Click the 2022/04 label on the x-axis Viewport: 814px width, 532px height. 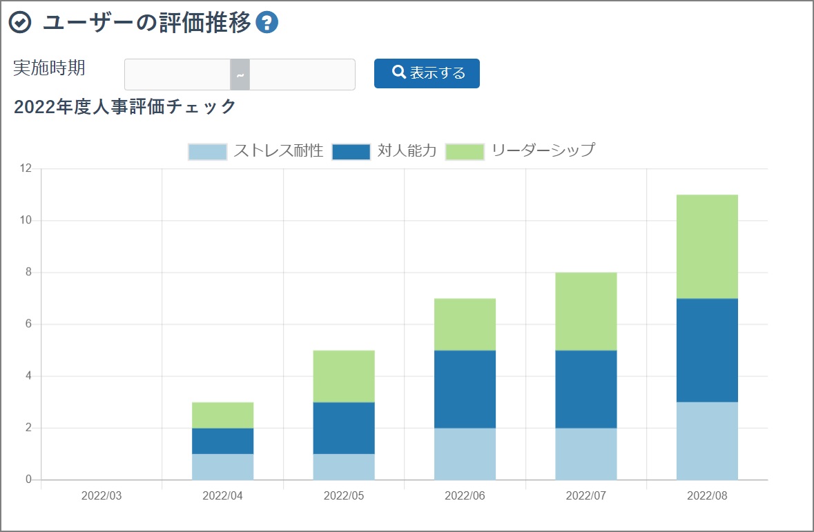(x=222, y=495)
